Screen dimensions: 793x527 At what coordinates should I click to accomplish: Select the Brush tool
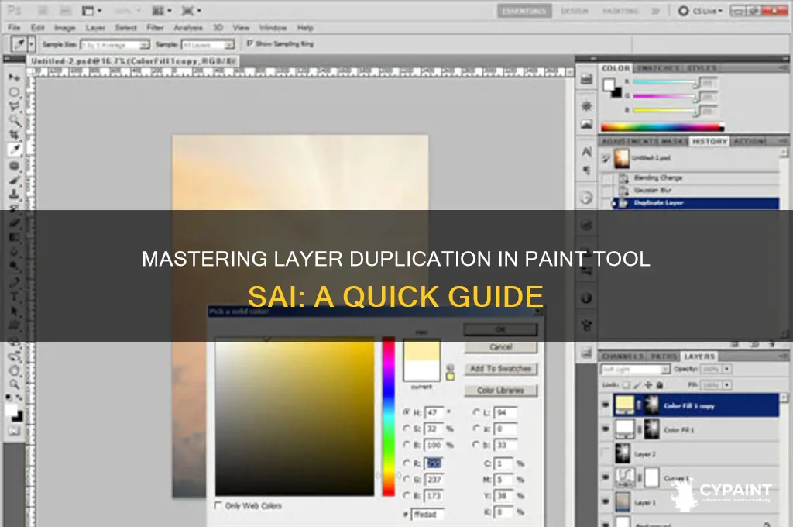14,181
